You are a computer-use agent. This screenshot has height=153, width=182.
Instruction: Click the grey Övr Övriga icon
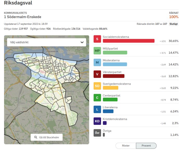(97, 133)
